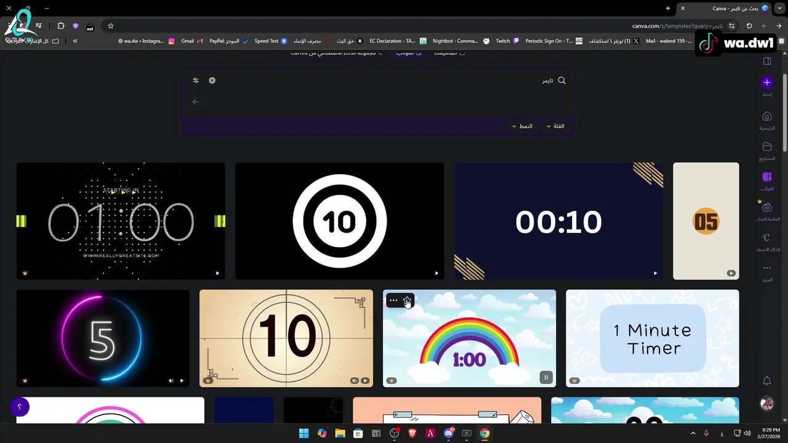Screen dimensions: 788x443
Task: Open the Nightbot - Comma... bookmark
Action: pyautogui.click(x=461, y=41)
